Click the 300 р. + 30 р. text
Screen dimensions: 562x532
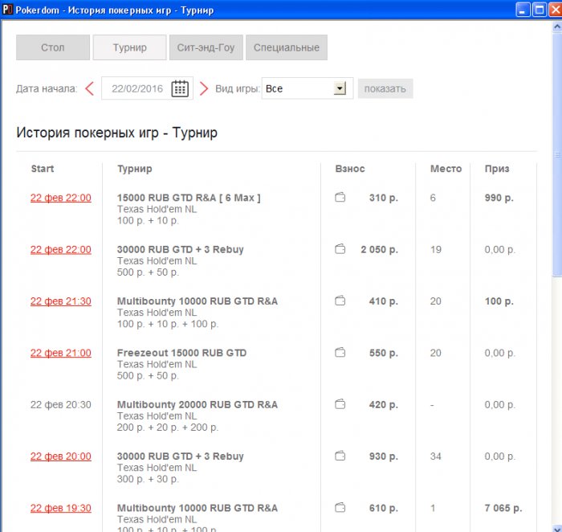point(148,479)
